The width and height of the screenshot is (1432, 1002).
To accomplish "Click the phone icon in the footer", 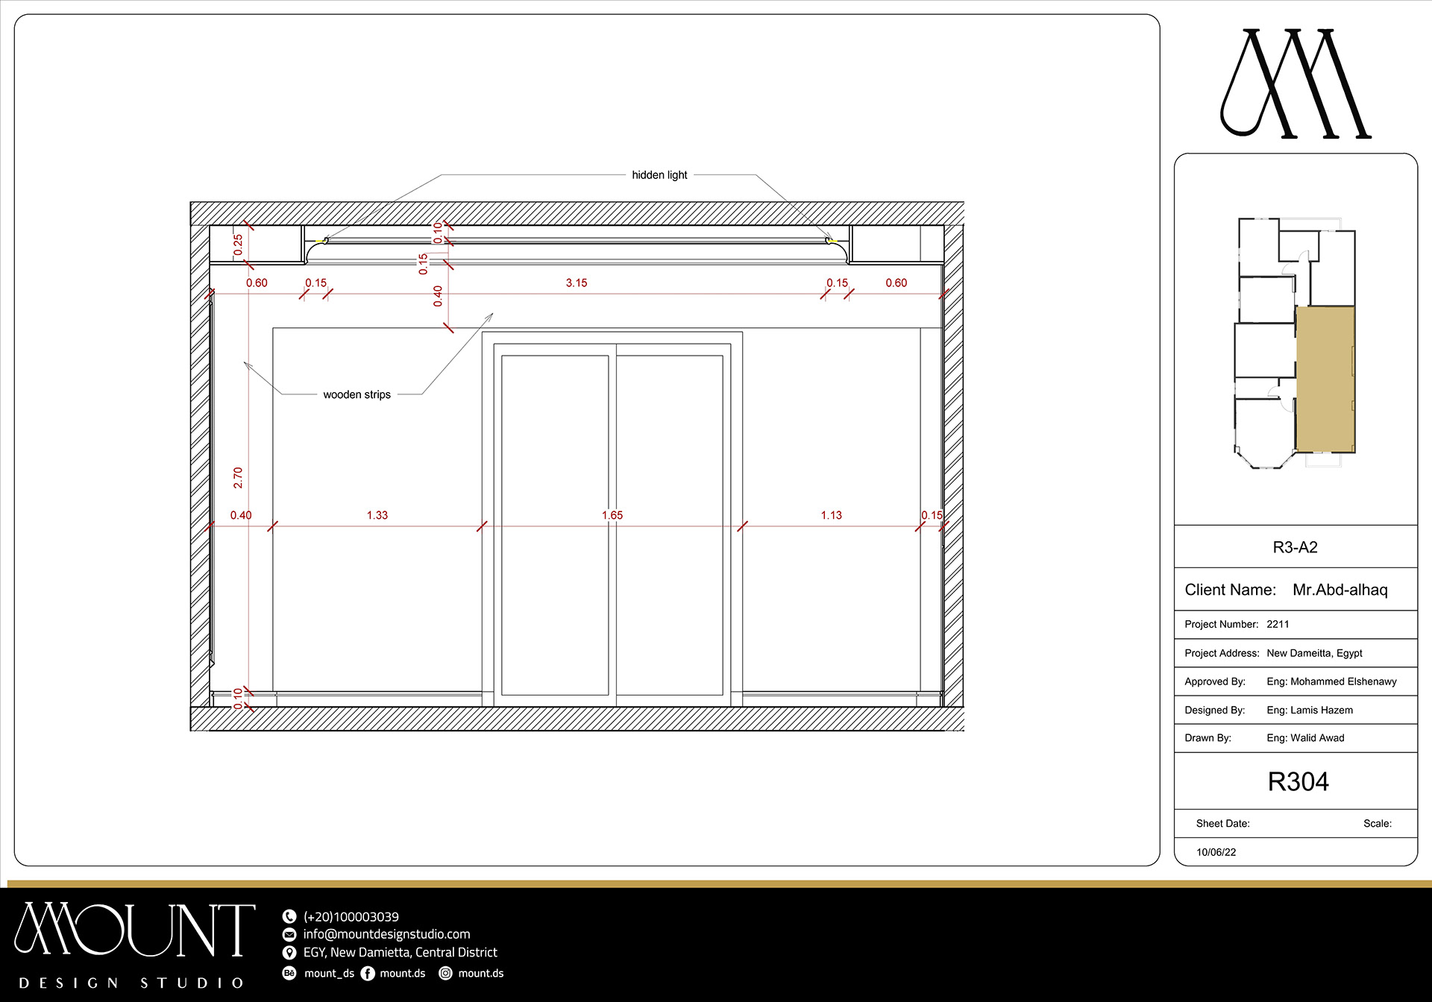I will pyautogui.click(x=289, y=916).
